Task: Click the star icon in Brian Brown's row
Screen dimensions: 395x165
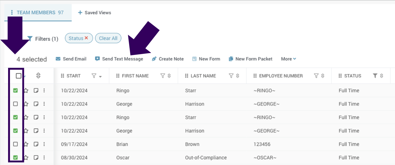Action: point(26,144)
